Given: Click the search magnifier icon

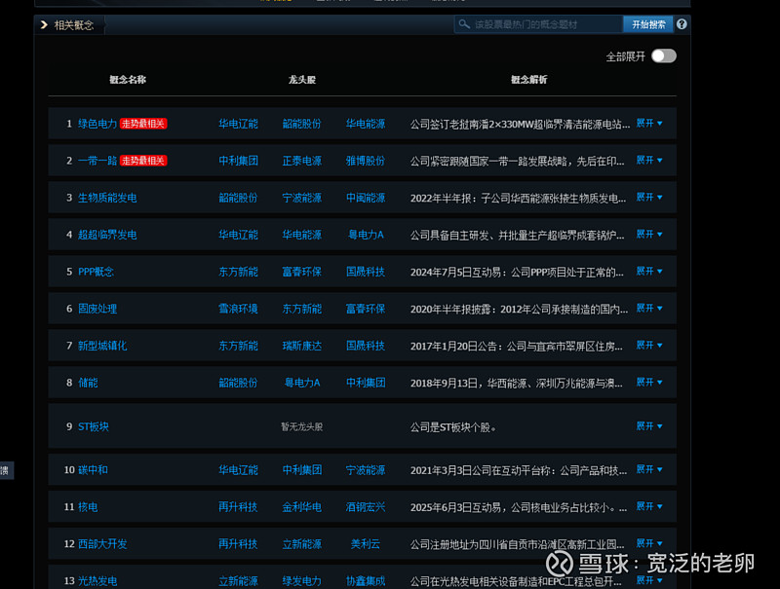Looking at the screenshot, I should click(464, 24).
